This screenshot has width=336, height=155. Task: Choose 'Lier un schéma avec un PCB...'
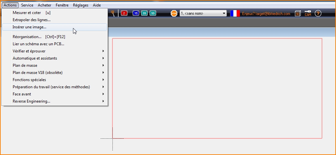tap(38, 44)
